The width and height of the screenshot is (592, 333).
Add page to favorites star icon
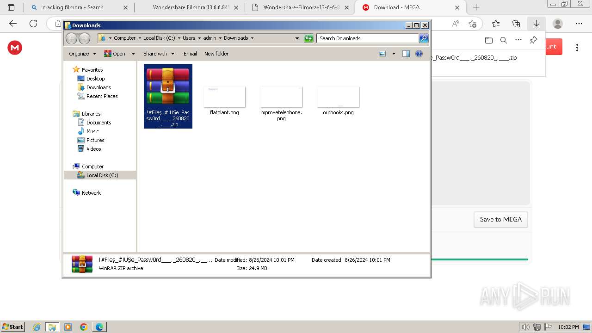coord(472,24)
